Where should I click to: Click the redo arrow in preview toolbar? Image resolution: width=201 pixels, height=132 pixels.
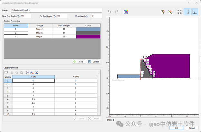tap(116, 12)
